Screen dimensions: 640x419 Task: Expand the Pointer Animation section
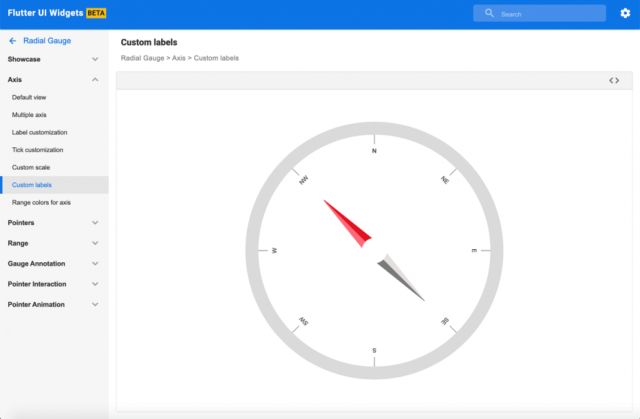coord(54,304)
